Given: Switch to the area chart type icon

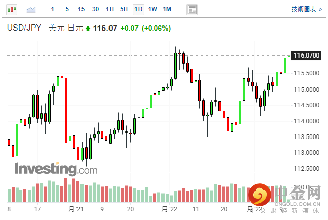Looking at the screenshot, I should point(31,9).
